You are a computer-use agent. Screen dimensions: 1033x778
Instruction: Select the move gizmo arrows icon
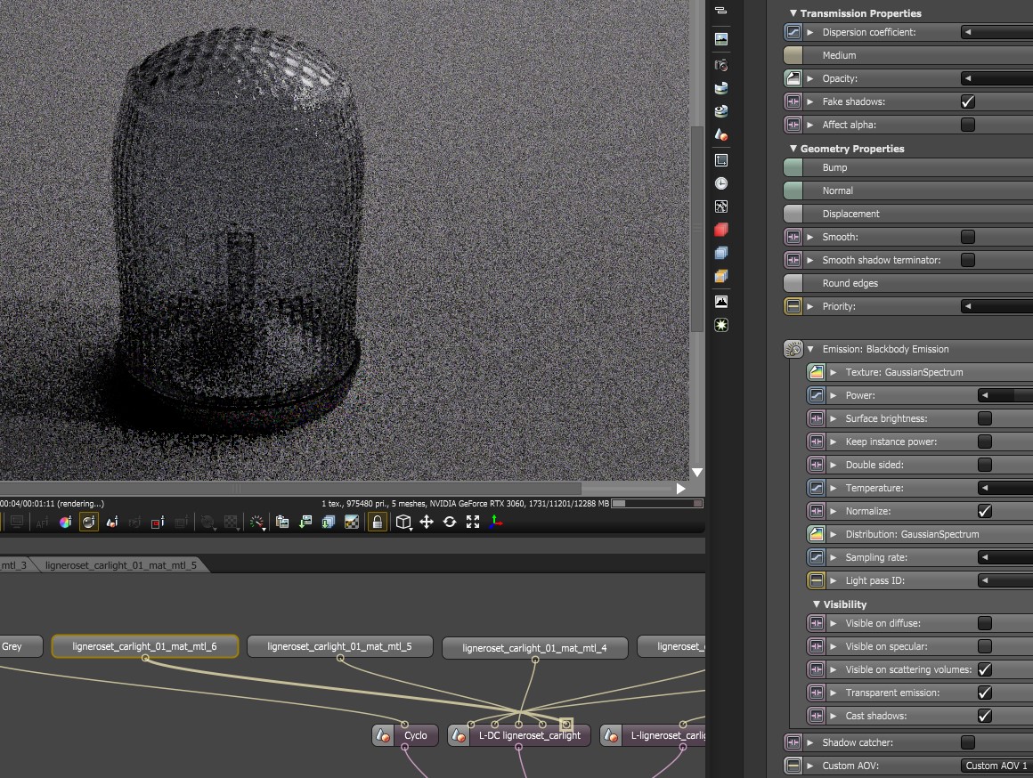click(x=427, y=523)
